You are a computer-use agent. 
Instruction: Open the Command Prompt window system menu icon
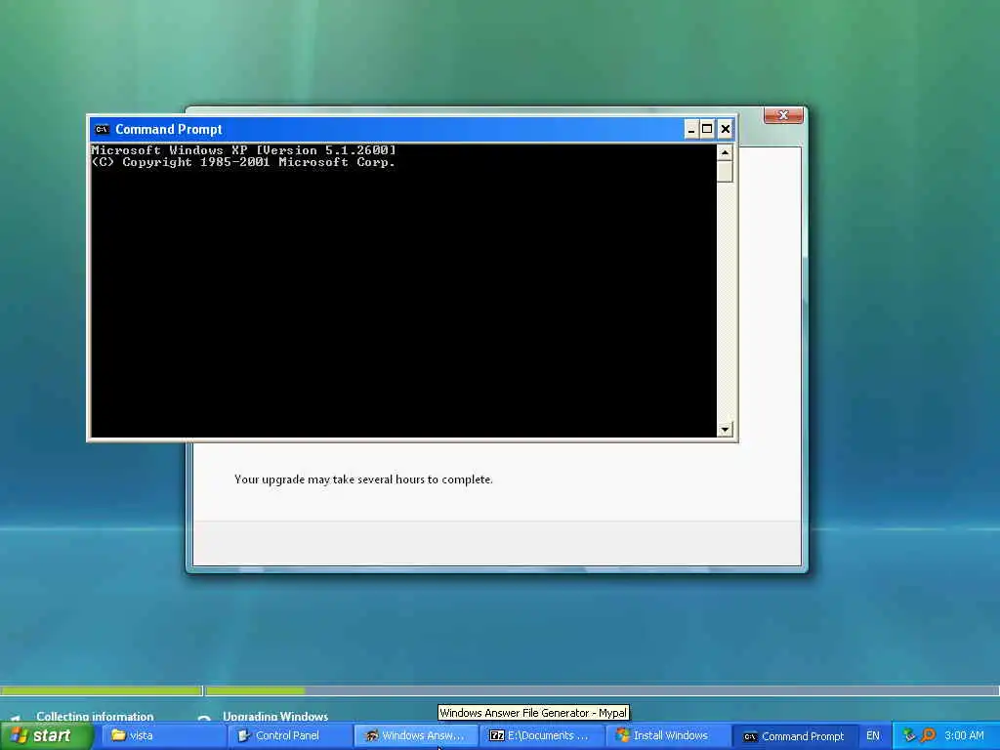point(102,130)
